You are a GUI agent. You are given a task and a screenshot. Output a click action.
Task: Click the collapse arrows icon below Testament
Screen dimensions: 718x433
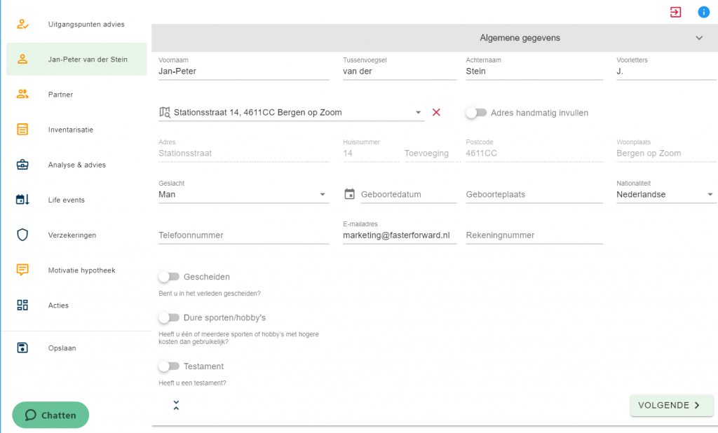point(176,405)
